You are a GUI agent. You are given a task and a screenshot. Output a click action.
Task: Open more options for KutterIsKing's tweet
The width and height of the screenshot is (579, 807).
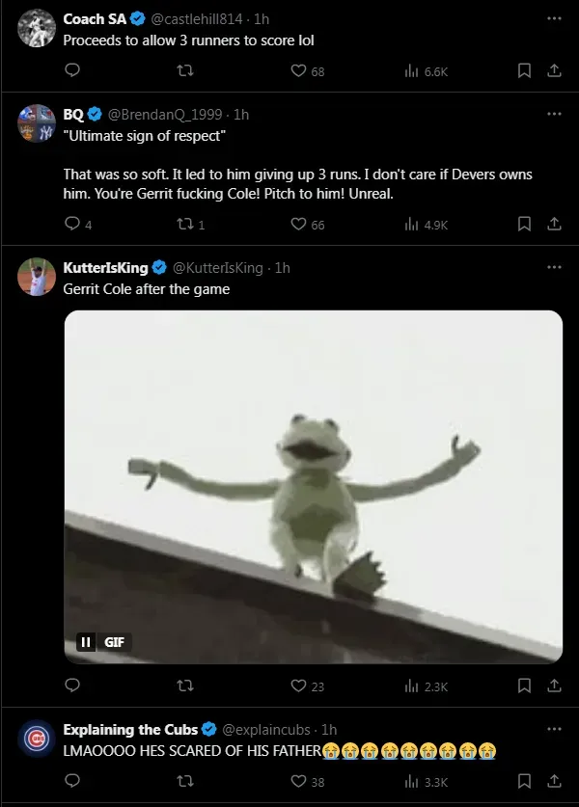[554, 267]
